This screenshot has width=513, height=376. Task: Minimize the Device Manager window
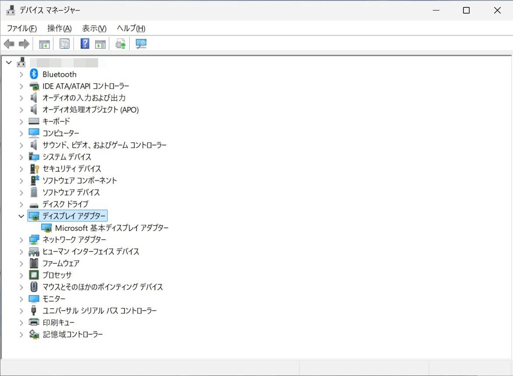coord(436,10)
